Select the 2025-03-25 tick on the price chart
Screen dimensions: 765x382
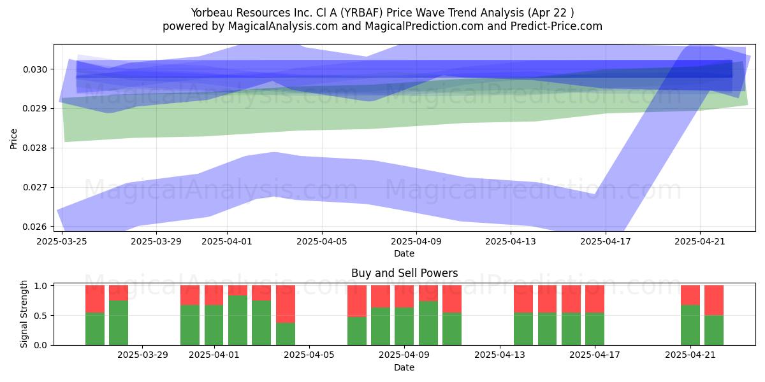pos(62,241)
